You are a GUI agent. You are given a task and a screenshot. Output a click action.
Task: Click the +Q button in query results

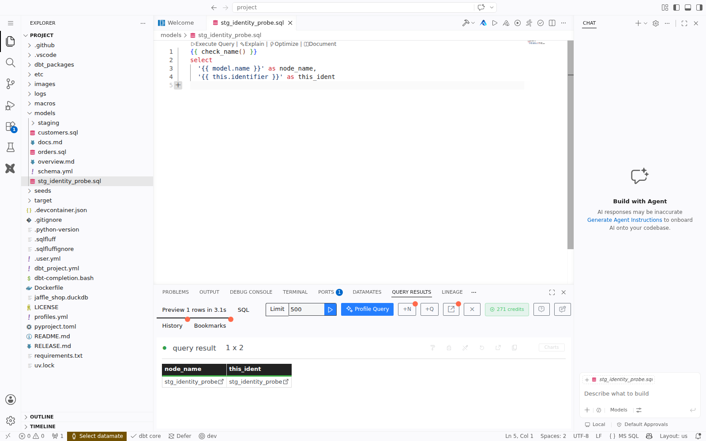click(x=429, y=310)
